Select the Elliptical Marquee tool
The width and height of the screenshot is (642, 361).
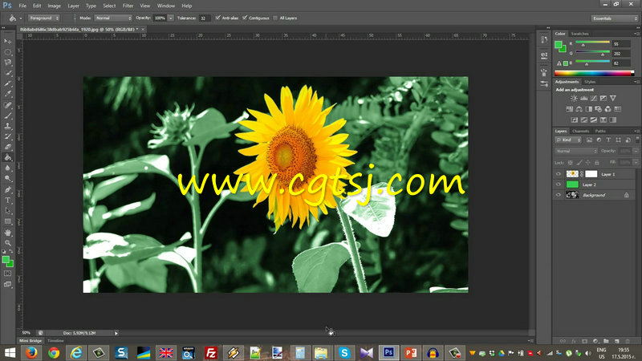coord(8,52)
